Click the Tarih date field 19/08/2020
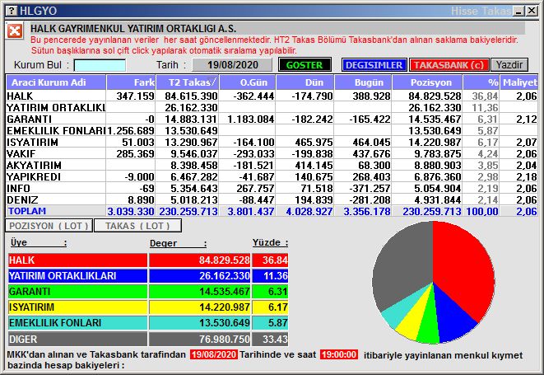Viewport: 544px width, 375px height. point(232,64)
